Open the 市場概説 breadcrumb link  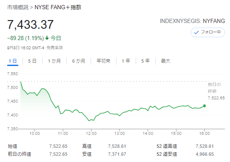click(18, 7)
